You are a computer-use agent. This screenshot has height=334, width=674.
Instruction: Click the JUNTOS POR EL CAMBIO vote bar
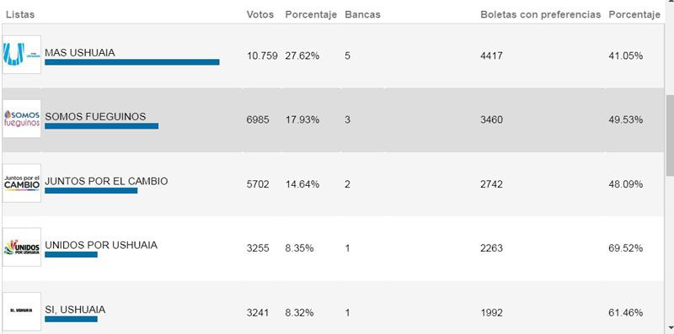coord(91,191)
